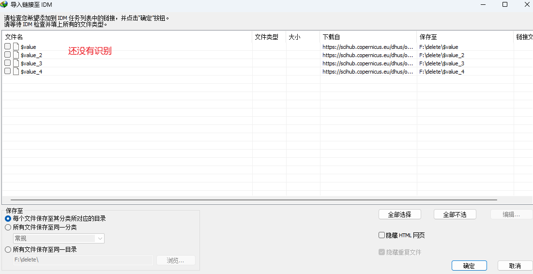Open the 常规 category dropdown
Image resolution: width=533 pixels, height=274 pixels.
tap(59, 238)
